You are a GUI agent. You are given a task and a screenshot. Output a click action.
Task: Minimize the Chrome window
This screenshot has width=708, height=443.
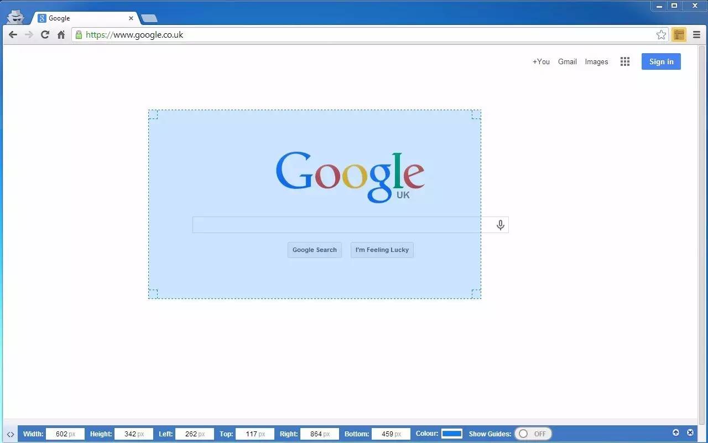tap(659, 6)
